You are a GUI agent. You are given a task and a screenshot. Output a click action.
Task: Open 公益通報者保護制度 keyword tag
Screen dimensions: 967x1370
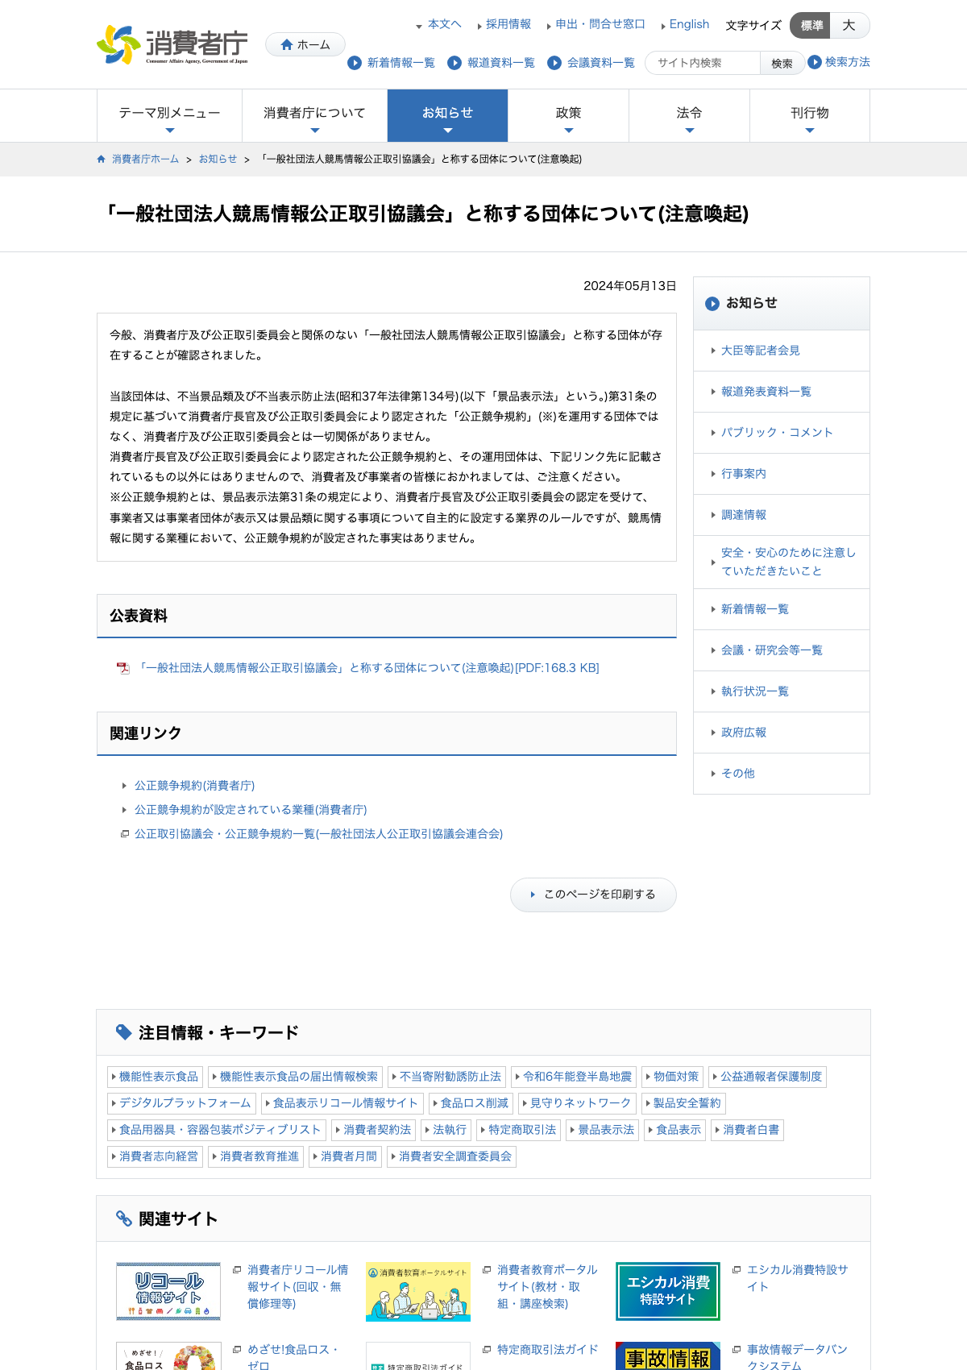pos(768,1077)
